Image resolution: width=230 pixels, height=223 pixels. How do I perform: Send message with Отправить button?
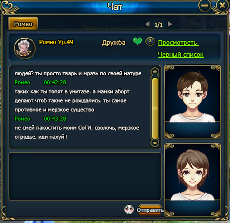[150, 210]
